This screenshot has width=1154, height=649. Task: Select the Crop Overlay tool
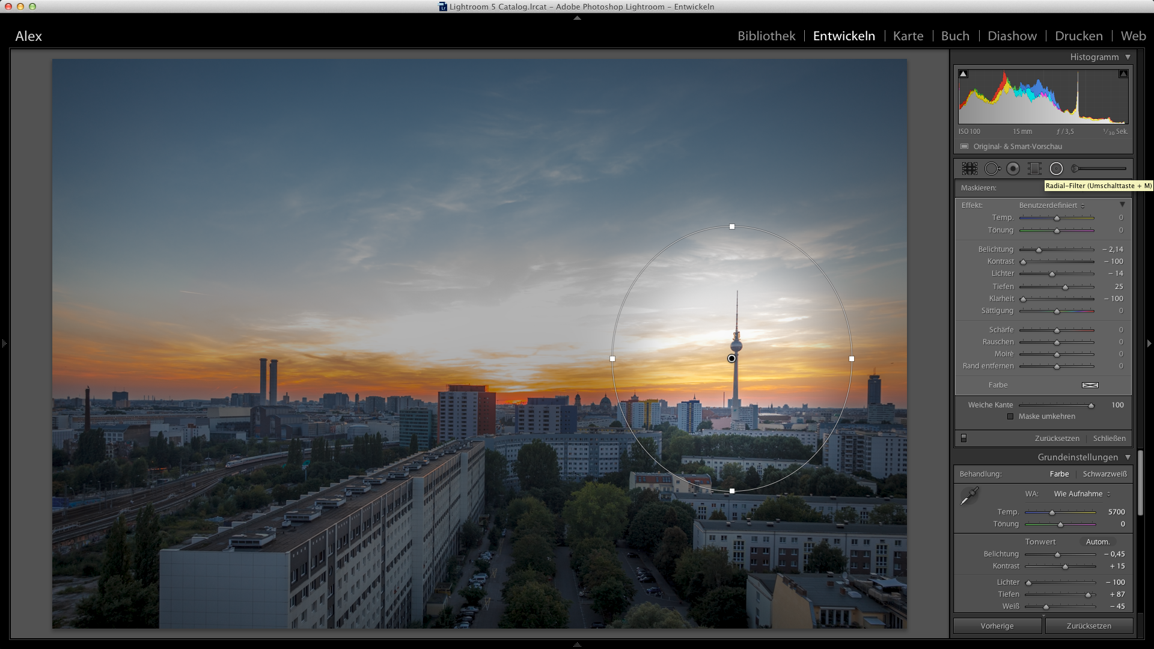[969, 169]
